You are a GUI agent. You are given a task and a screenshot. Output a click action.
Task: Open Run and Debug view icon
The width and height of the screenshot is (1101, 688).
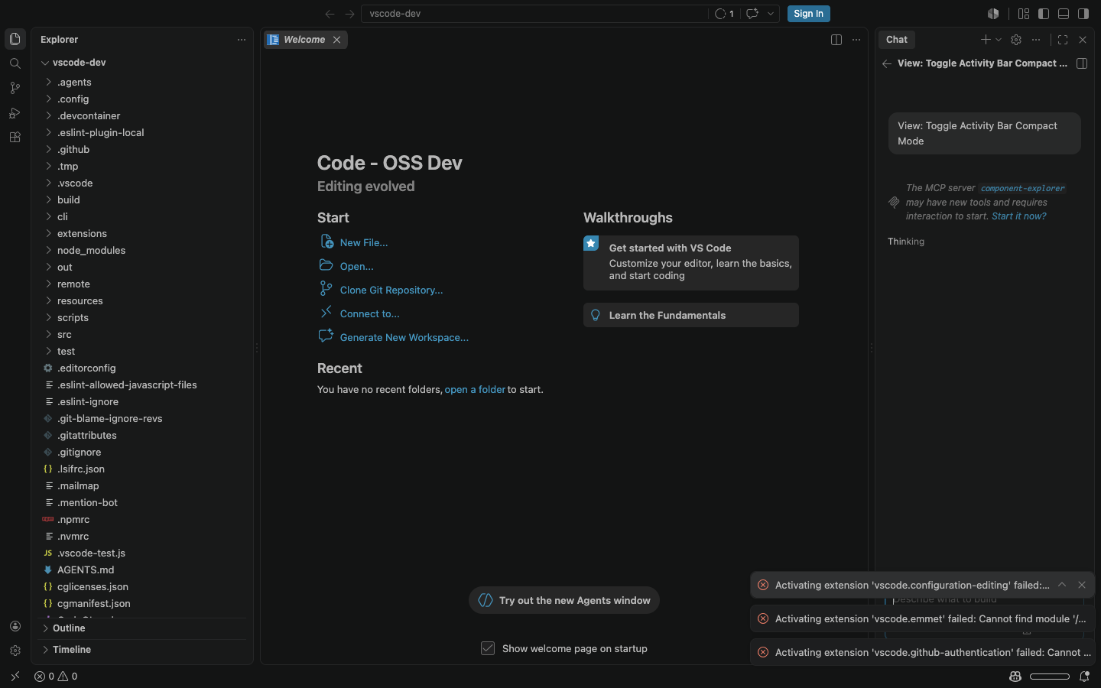[x=15, y=113]
